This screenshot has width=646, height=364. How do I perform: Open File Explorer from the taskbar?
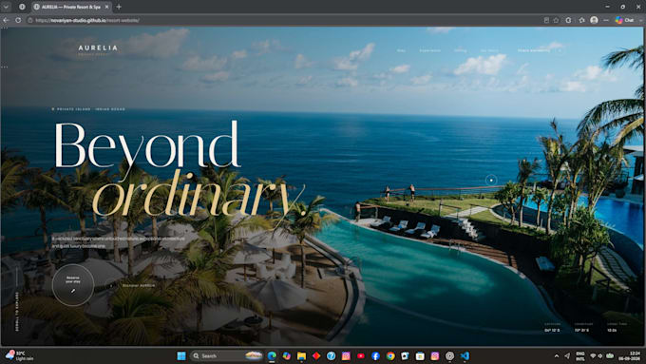(x=301, y=355)
